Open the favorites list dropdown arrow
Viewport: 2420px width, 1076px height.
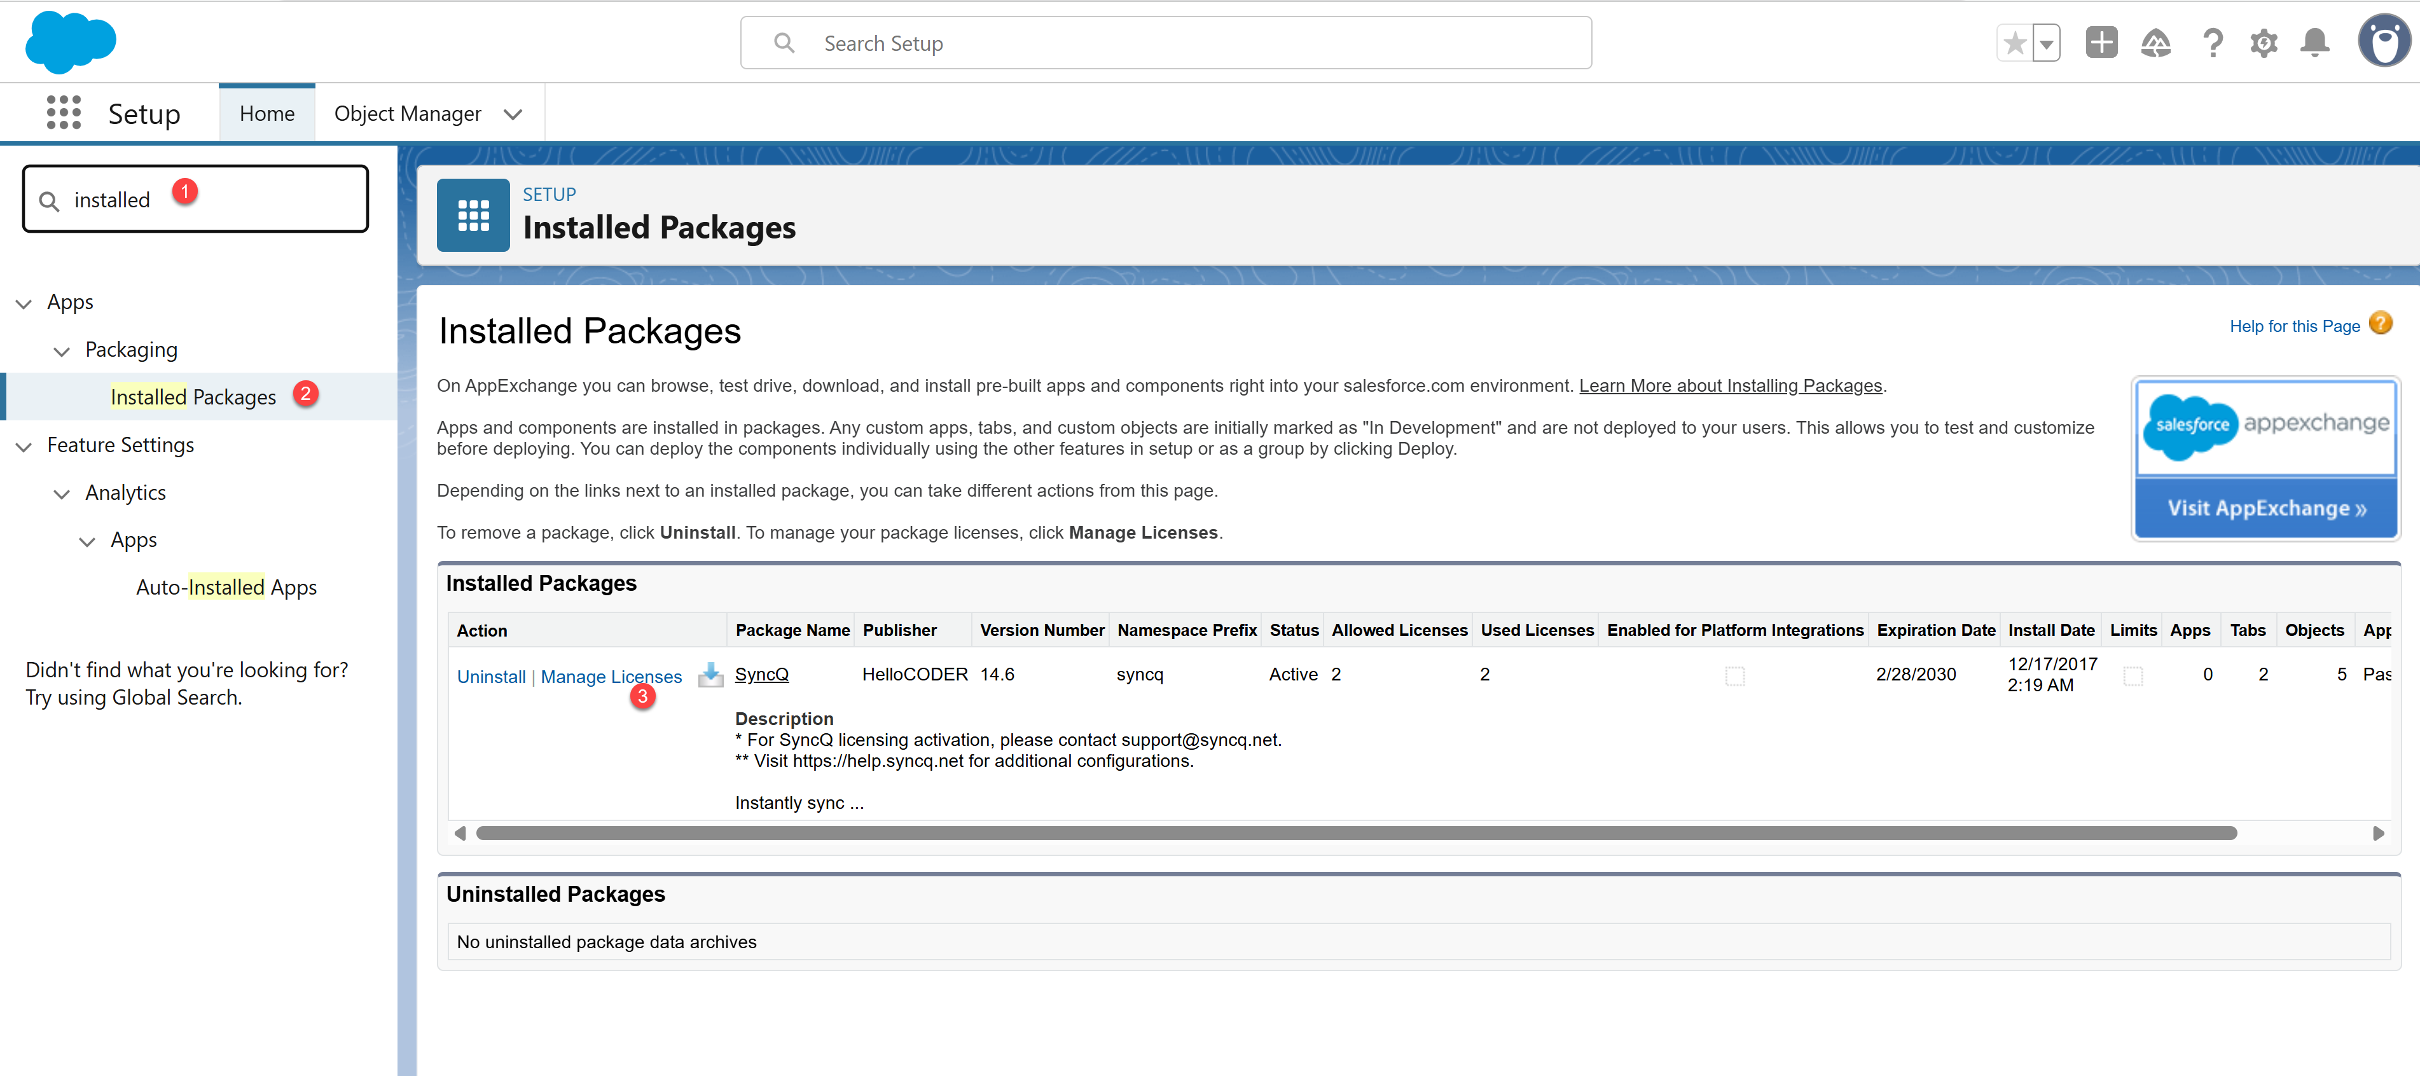(2046, 43)
